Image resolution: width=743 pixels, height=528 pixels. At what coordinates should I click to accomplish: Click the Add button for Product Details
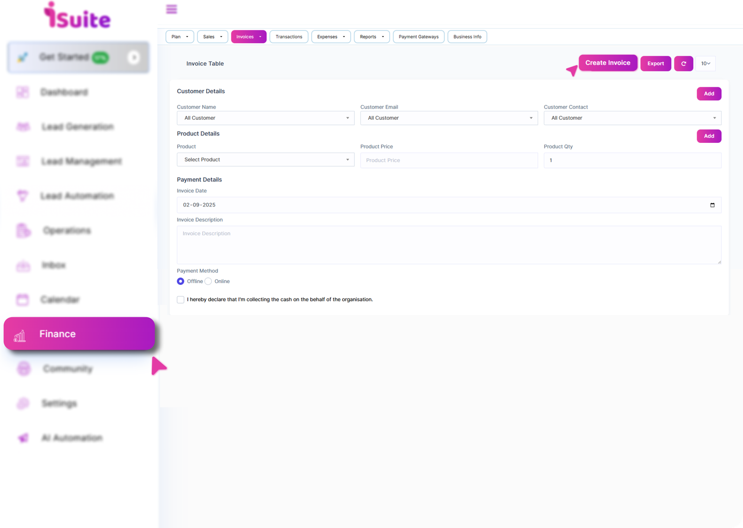pyautogui.click(x=709, y=136)
